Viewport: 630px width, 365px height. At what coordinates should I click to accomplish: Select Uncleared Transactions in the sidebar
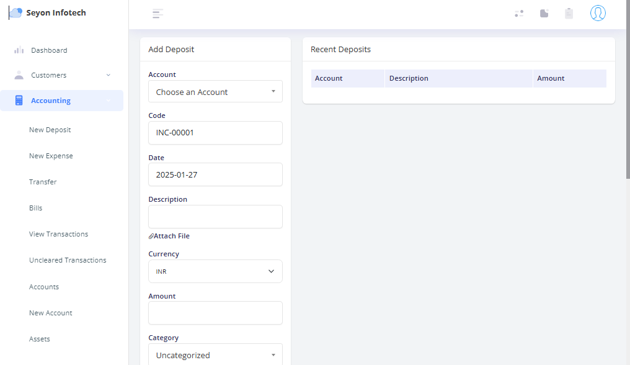pos(68,260)
